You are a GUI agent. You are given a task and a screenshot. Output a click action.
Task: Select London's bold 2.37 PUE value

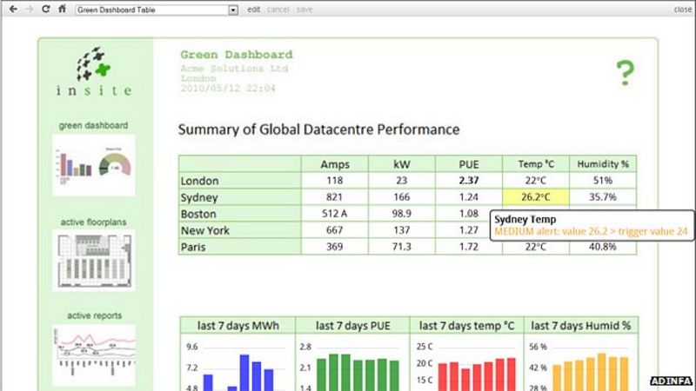[x=469, y=181]
